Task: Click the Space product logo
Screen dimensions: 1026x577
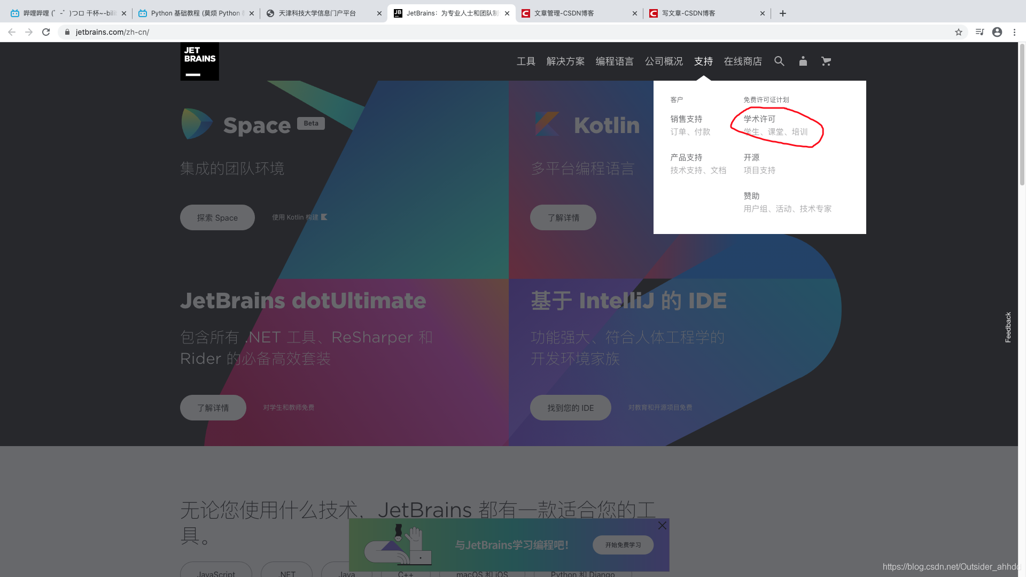Action: click(197, 123)
